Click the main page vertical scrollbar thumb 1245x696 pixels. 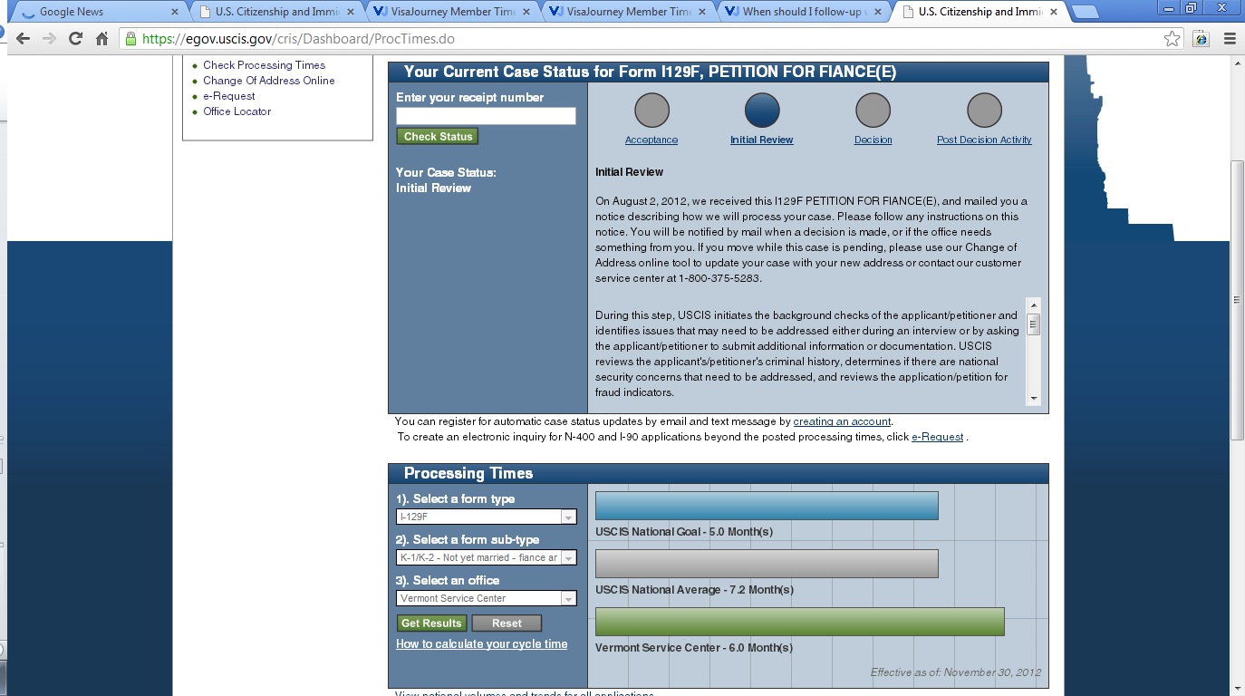(x=1237, y=300)
